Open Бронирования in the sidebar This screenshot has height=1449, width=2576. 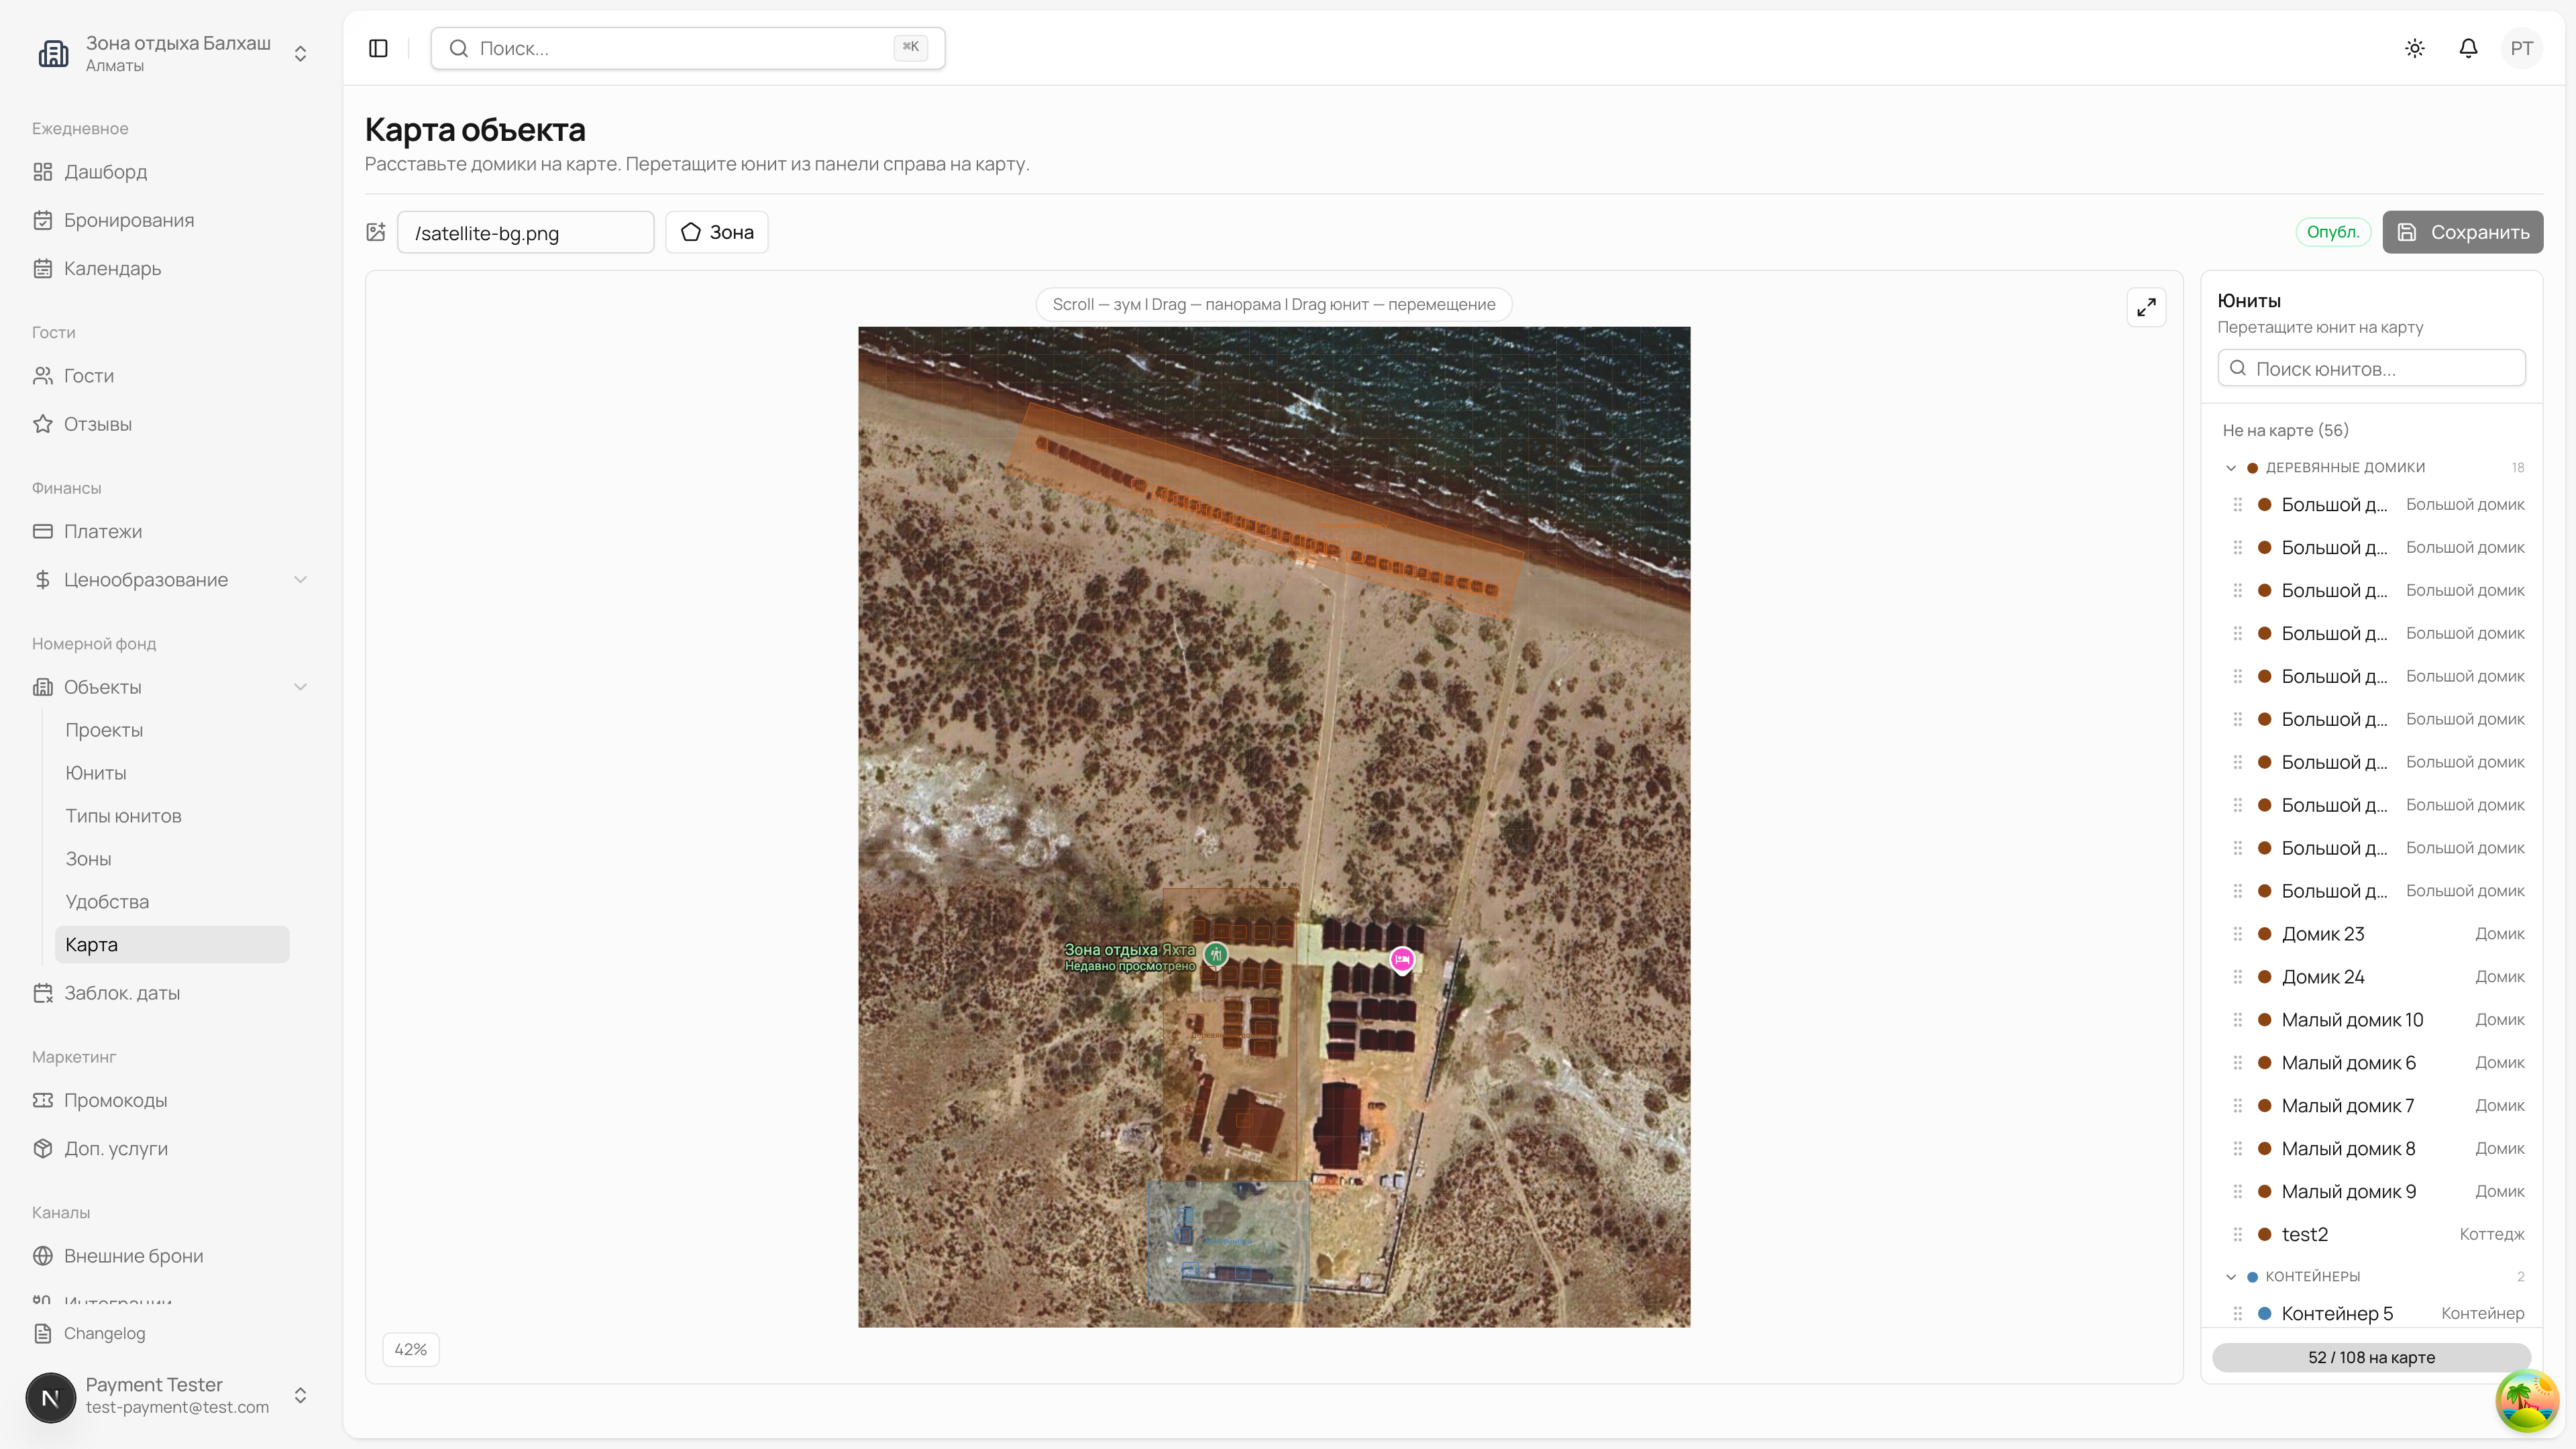[x=129, y=220]
